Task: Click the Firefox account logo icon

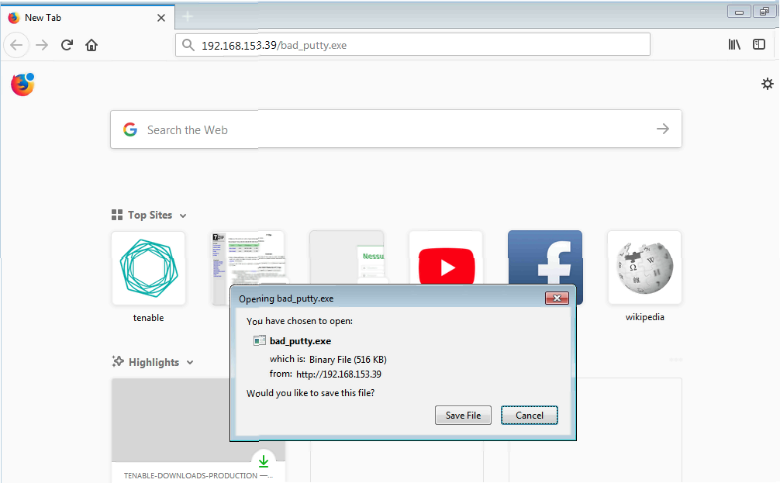Action: [x=22, y=85]
